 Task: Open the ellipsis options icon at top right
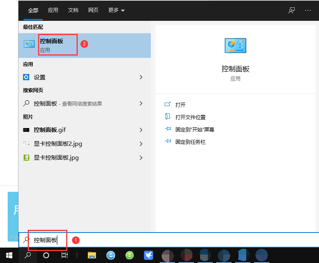308,10
